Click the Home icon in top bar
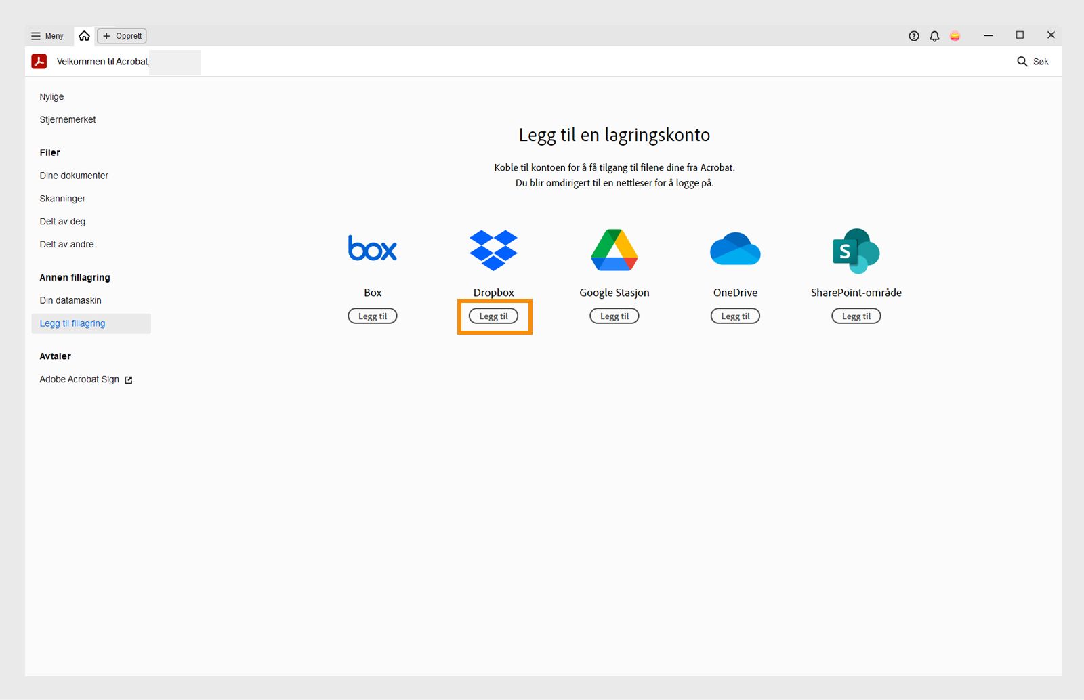Viewport: 1084px width, 700px height. [x=84, y=36]
